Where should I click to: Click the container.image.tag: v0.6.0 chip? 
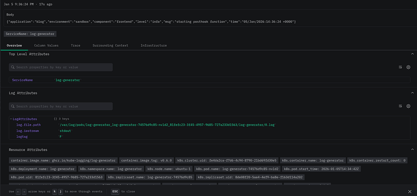point(147,160)
